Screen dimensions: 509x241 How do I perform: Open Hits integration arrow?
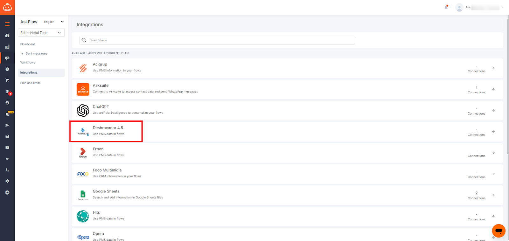point(493,216)
